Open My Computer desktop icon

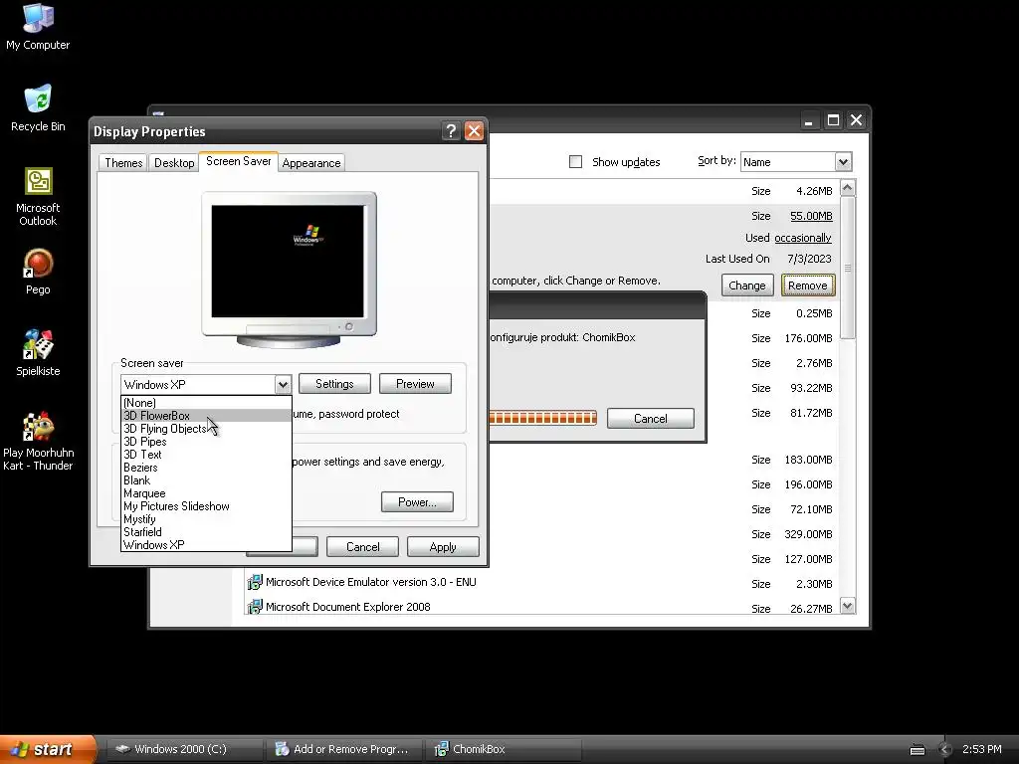pyautogui.click(x=38, y=26)
